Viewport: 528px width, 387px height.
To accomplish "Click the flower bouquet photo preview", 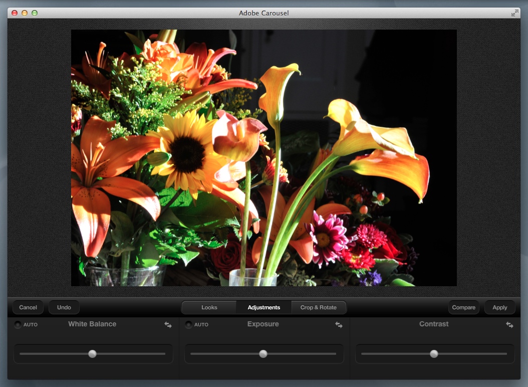I will [263, 157].
